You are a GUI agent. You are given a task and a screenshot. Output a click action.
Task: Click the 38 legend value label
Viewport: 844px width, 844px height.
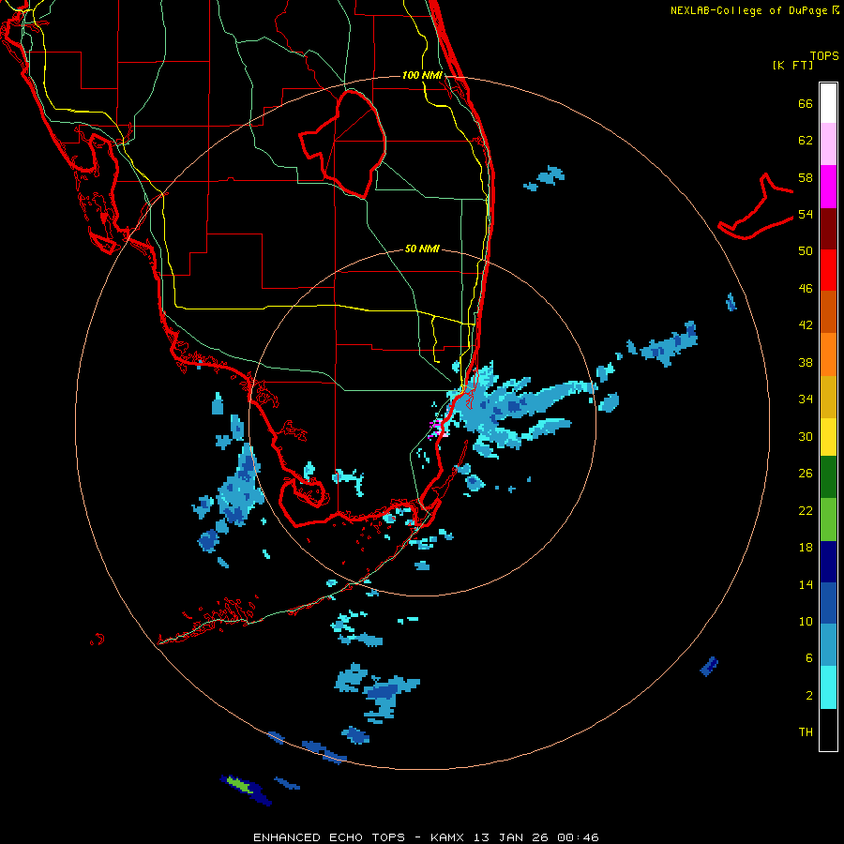(806, 362)
